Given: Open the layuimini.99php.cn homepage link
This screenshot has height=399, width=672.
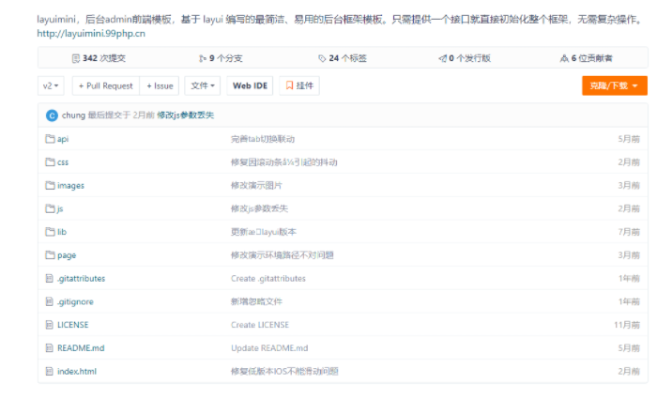Looking at the screenshot, I should click(91, 34).
